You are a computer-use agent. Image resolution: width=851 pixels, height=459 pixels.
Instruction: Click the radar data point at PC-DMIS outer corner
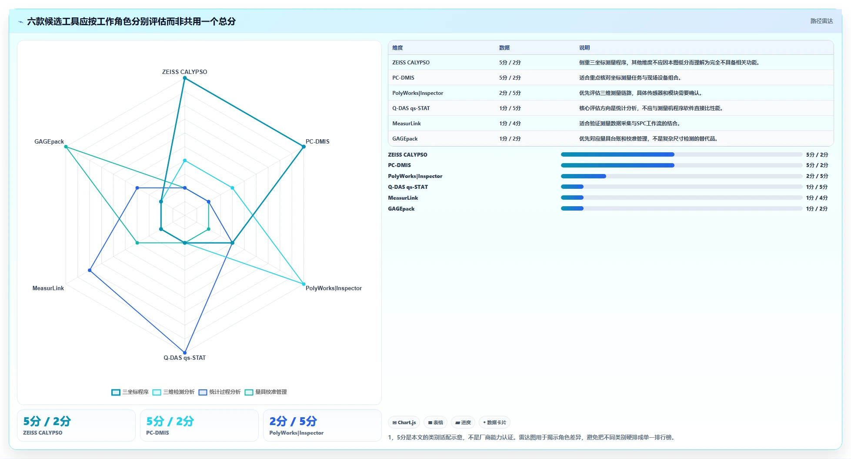pos(304,147)
